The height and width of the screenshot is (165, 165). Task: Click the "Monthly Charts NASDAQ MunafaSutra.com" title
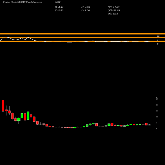tap(22, 2)
